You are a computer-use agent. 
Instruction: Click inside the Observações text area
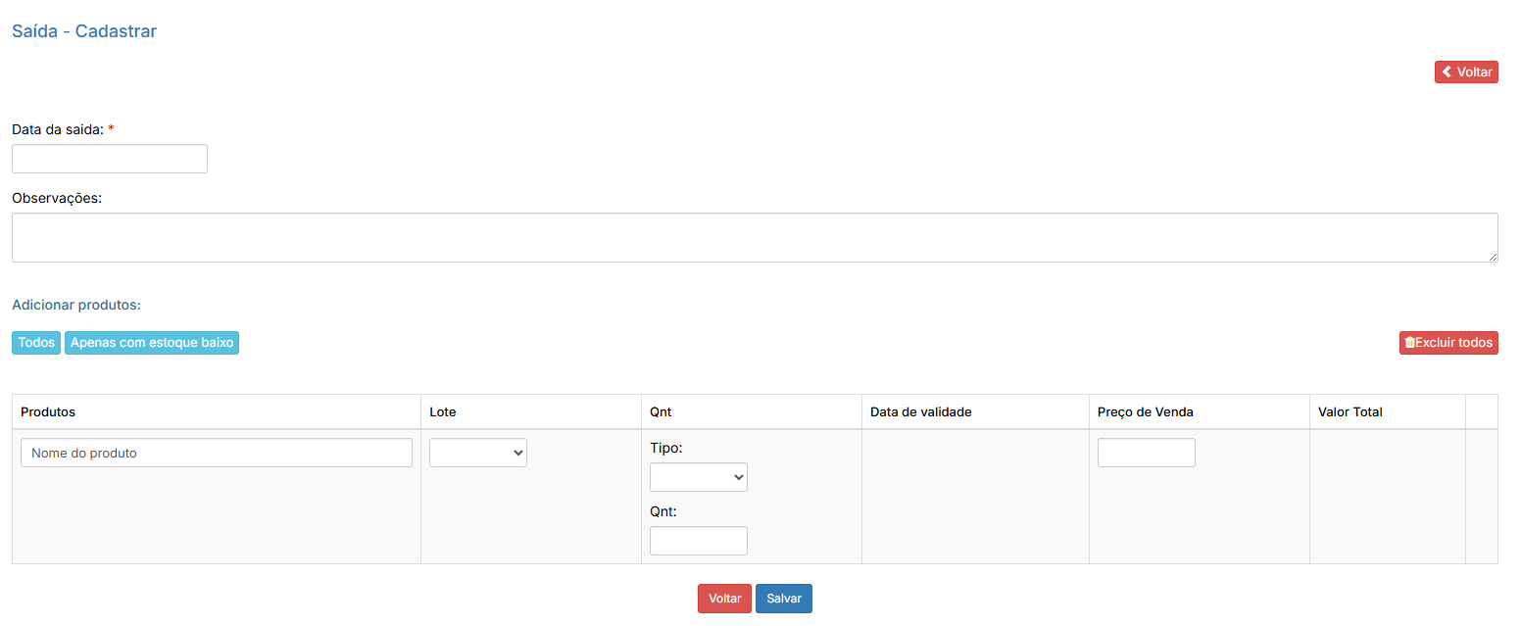coord(755,237)
